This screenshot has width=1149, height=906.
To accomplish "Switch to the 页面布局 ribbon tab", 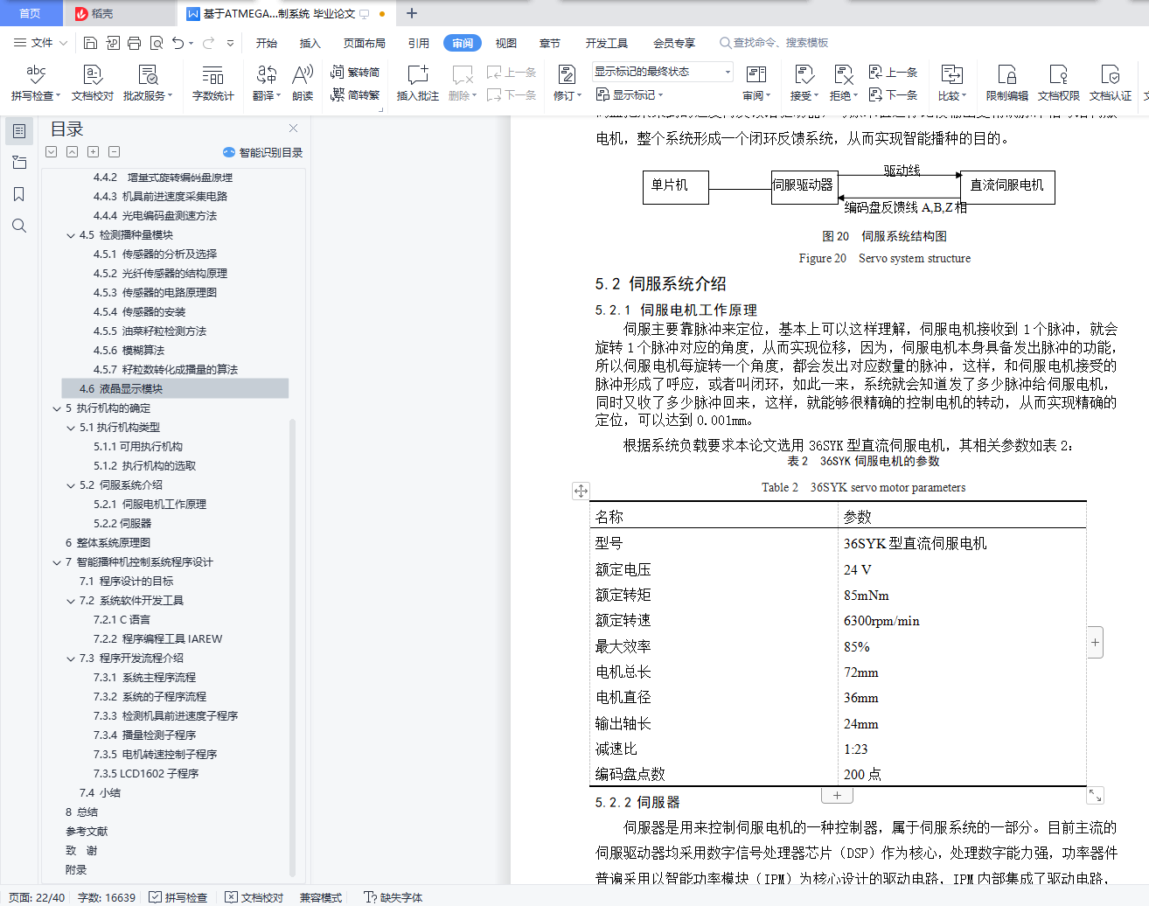I will (x=365, y=43).
